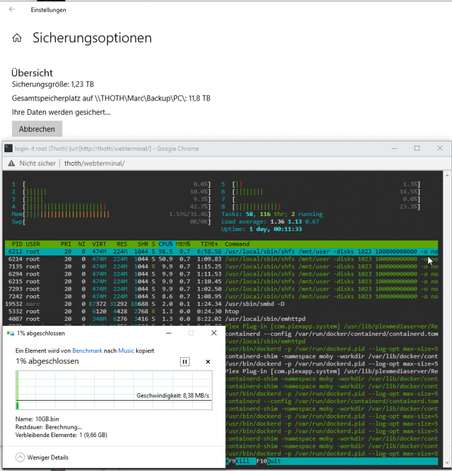The height and width of the screenshot is (471, 452).
Task: Close the Chrome webterminal window
Action: 440,148
